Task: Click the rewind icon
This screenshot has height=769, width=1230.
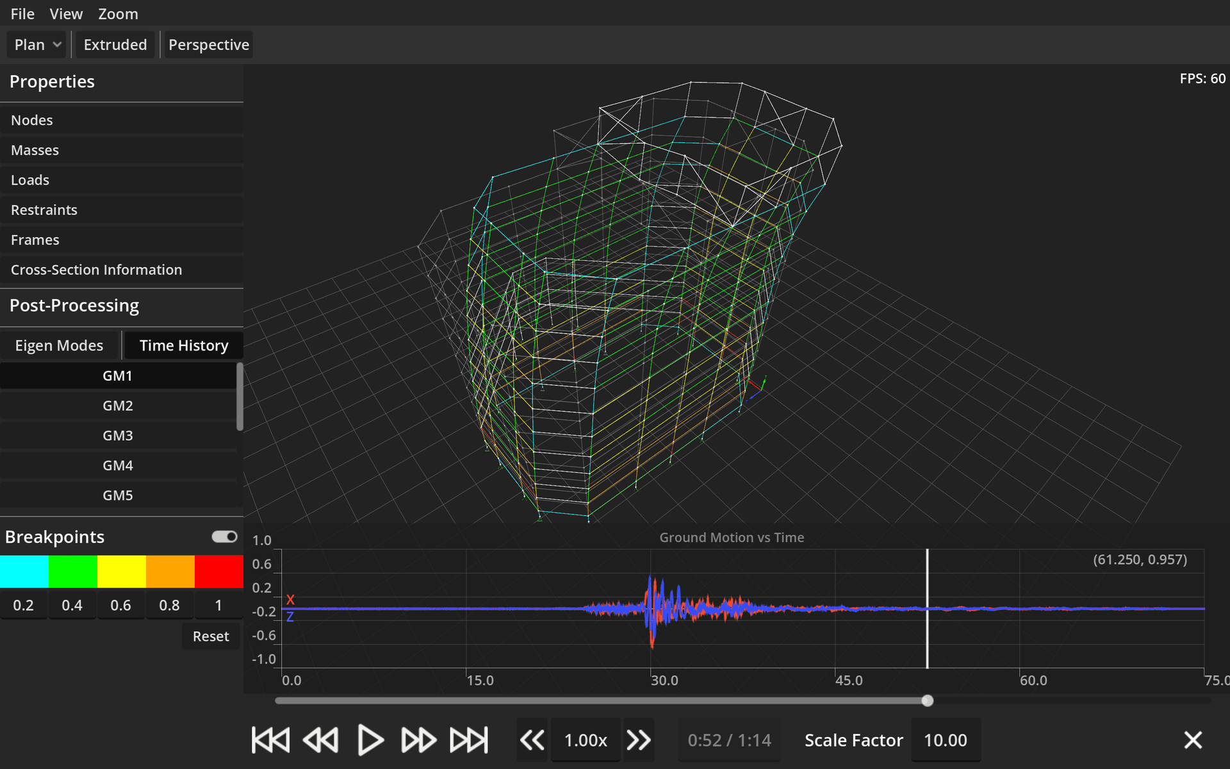Action: point(320,740)
